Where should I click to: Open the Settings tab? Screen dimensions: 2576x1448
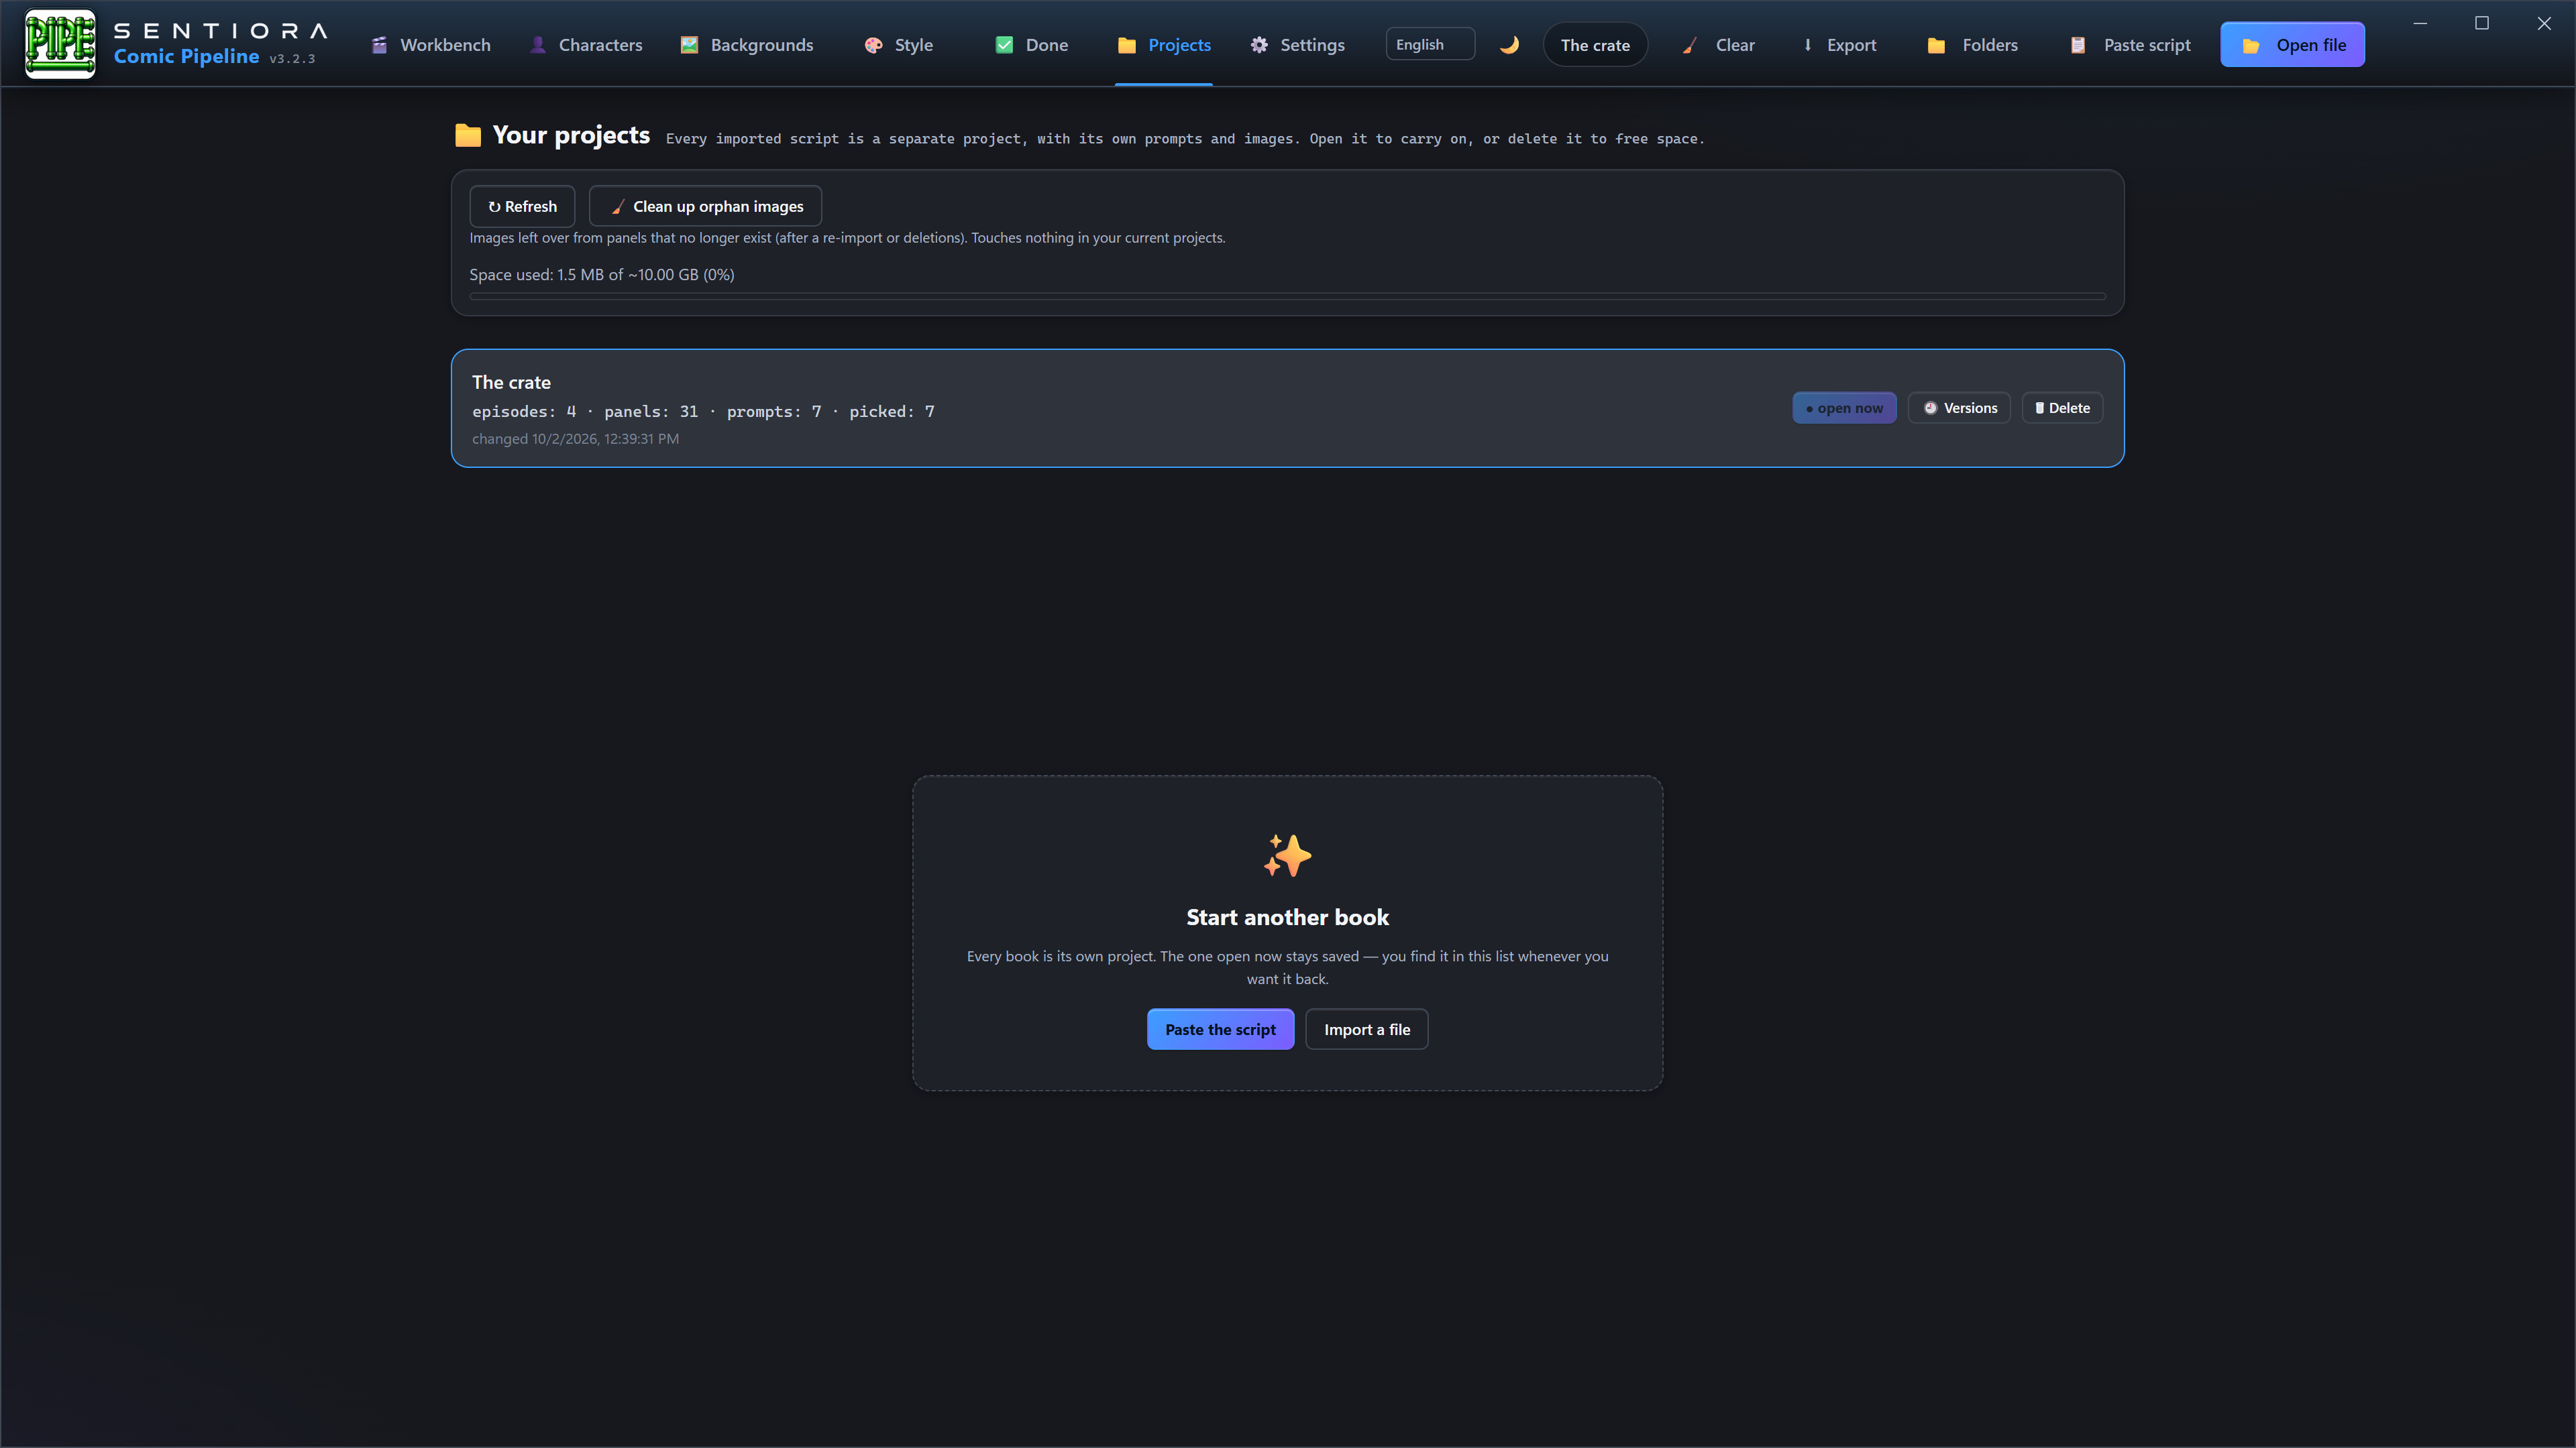[1298, 45]
